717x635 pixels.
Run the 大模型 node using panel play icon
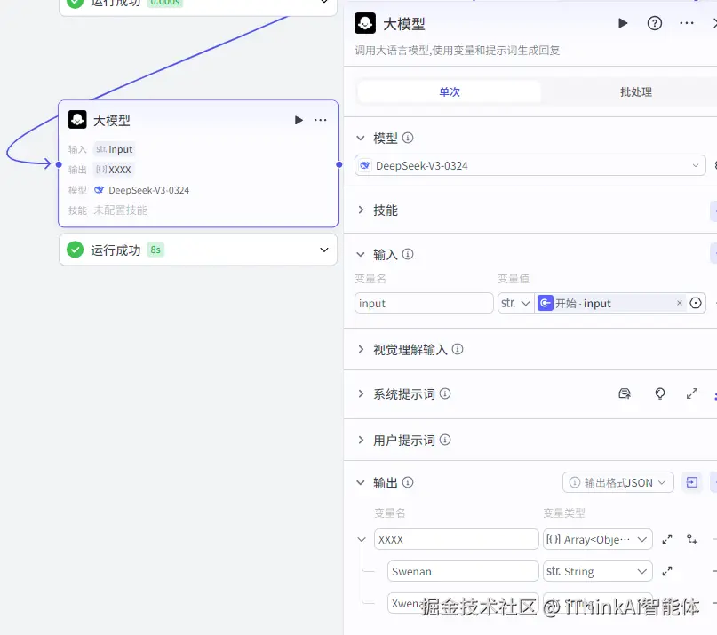point(622,24)
